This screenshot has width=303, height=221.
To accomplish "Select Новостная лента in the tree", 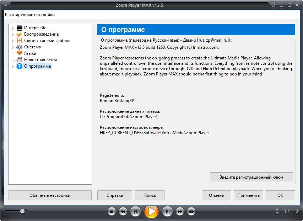I will (x=40, y=59).
